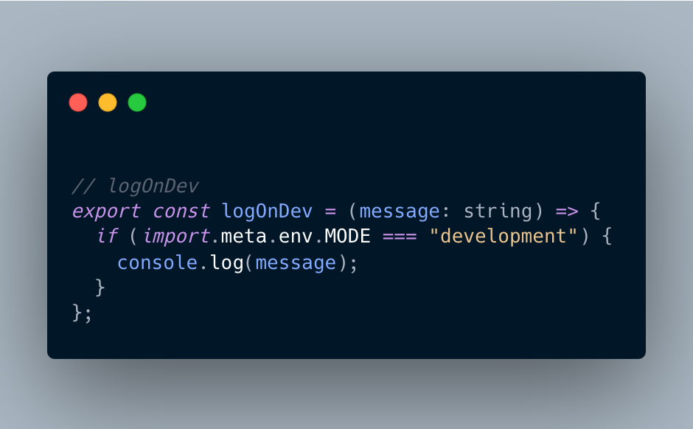Click the "message" parameter before ": string"

pyautogui.click(x=400, y=212)
